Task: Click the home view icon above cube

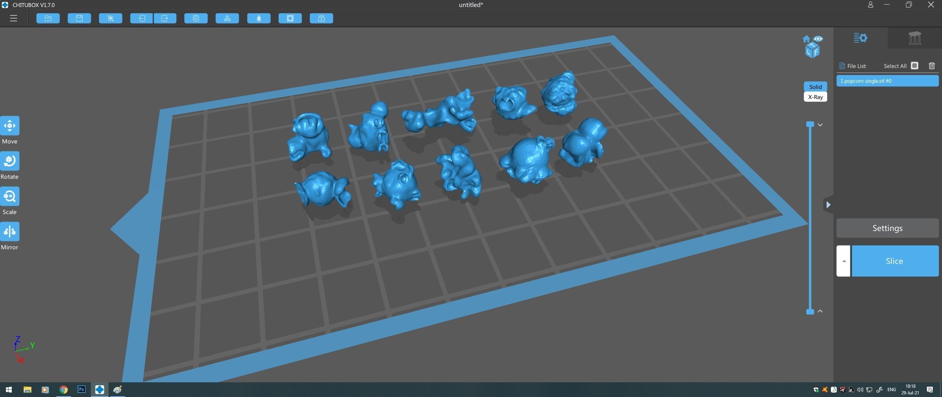Action: [x=806, y=39]
